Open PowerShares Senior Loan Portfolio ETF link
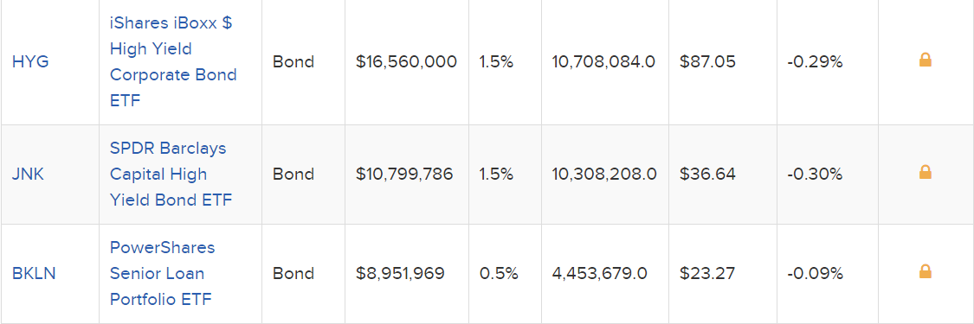The width and height of the screenshot is (974, 324). [162, 273]
